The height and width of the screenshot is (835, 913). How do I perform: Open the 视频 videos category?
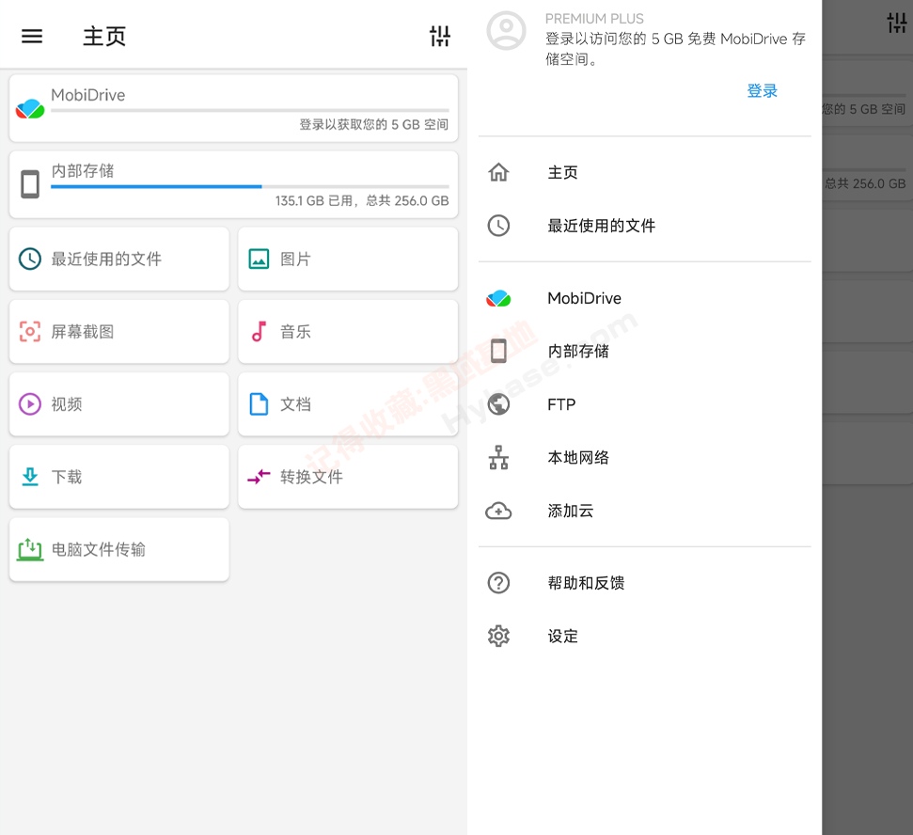[x=119, y=404]
